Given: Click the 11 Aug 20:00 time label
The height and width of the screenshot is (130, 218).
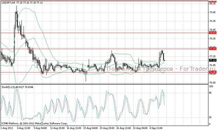Looking at the screenshot, I should [x=57, y=128].
